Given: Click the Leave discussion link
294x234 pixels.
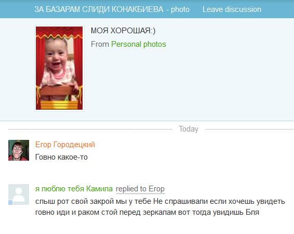Looking at the screenshot, I should pyautogui.click(x=232, y=9).
